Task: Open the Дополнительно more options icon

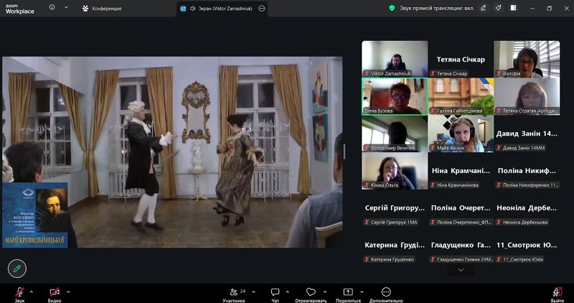Action: click(x=386, y=292)
